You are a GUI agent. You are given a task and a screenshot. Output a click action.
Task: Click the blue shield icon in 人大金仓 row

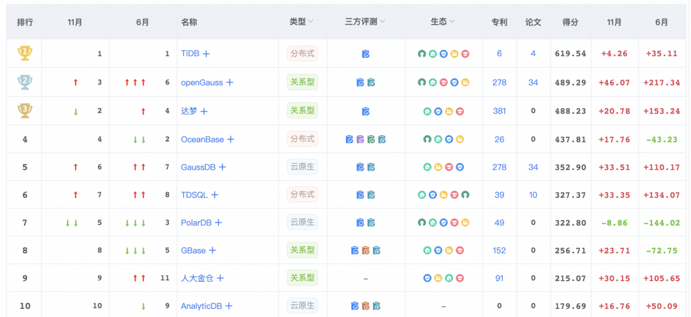427,278
